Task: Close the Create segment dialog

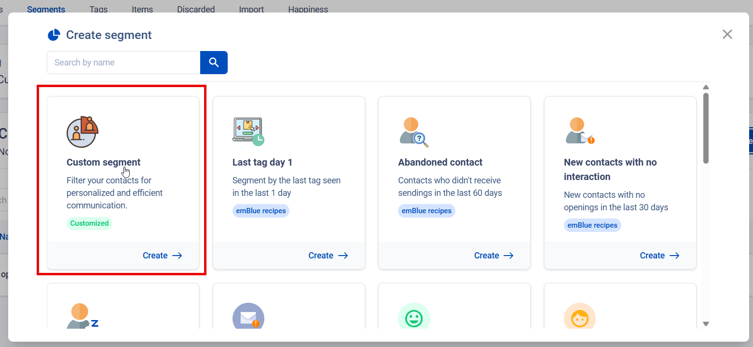Action: pyautogui.click(x=727, y=34)
